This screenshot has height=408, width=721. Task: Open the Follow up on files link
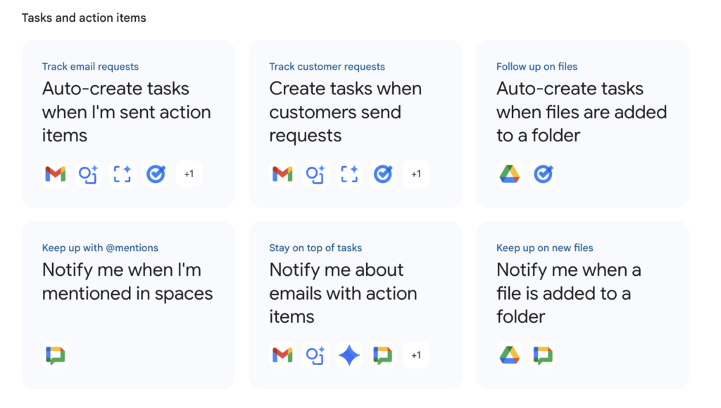coord(537,66)
